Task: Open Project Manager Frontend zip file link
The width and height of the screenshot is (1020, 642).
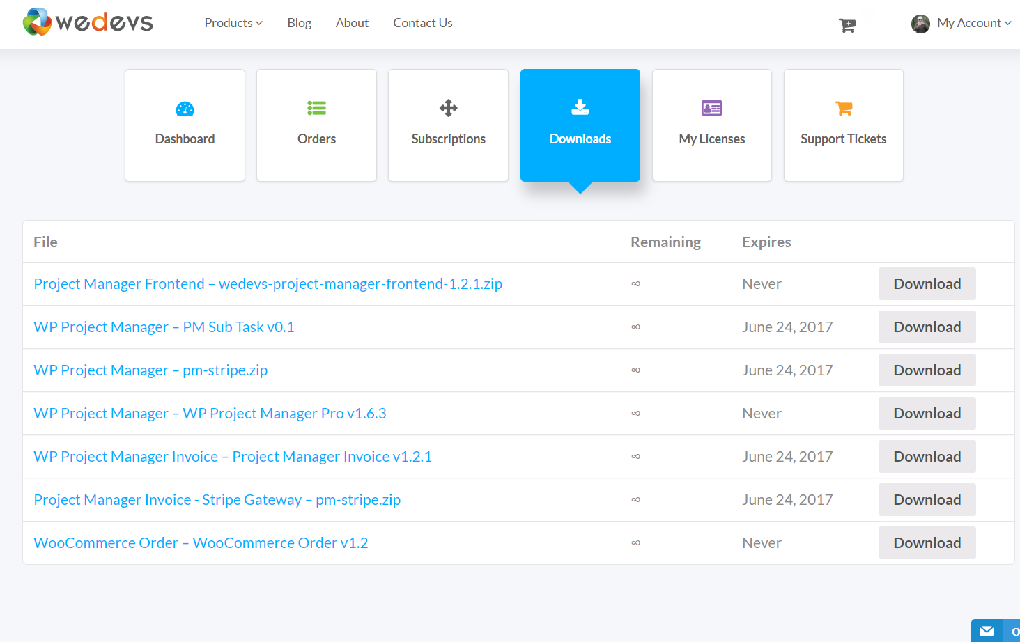Action: coord(268,284)
